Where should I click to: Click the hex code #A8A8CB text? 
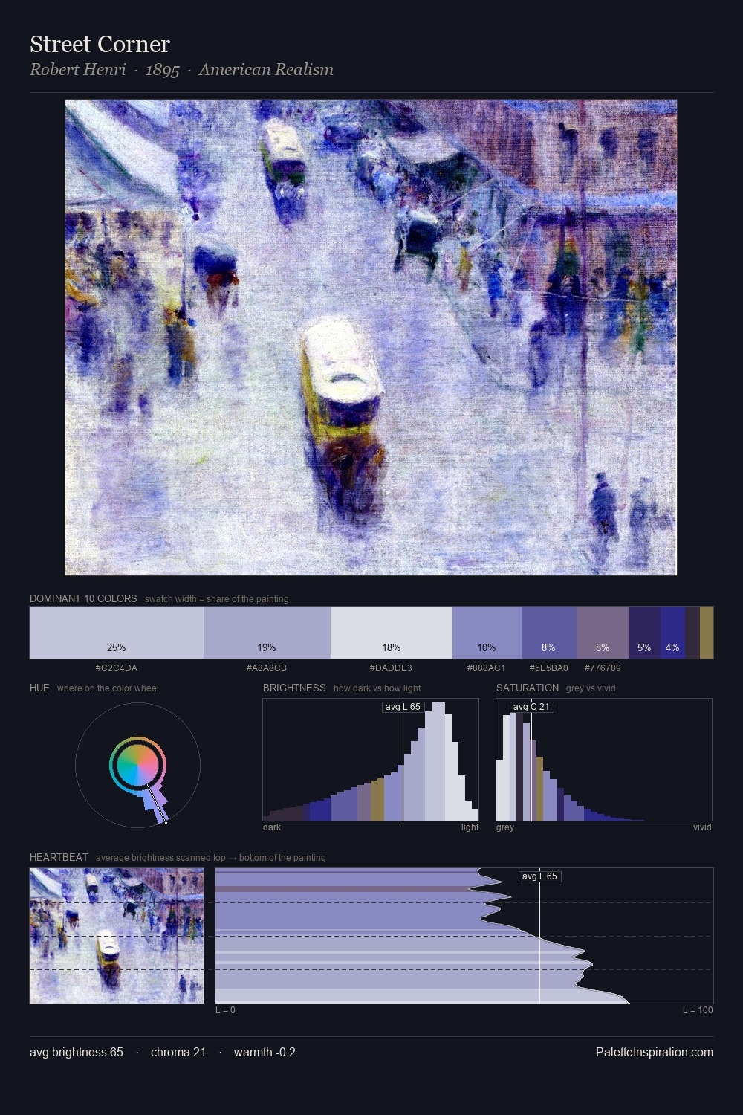[267, 668]
